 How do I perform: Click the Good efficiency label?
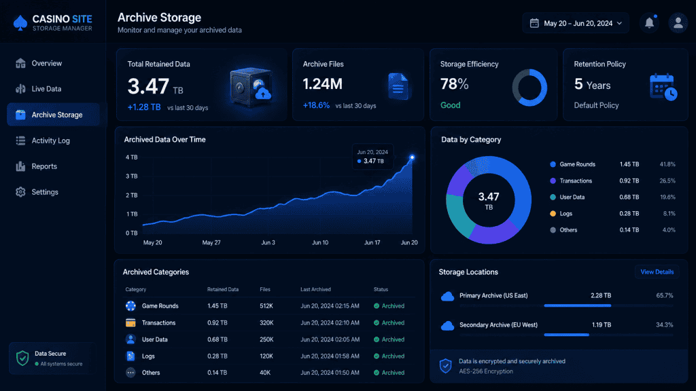pyautogui.click(x=450, y=105)
